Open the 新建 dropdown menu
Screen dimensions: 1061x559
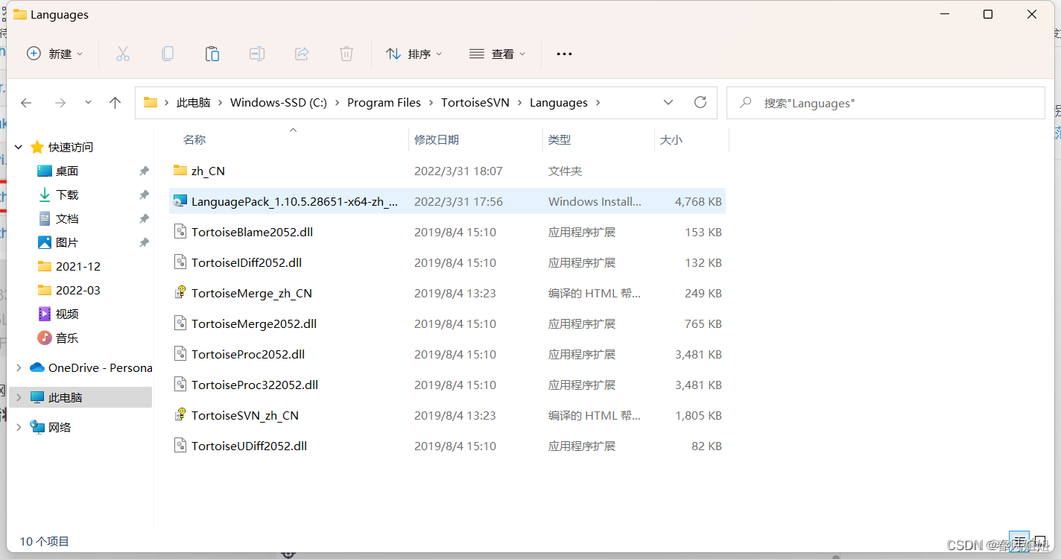tap(54, 54)
